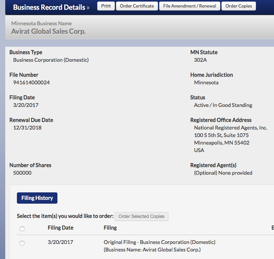
Task: Click the Filing column header
Action: pos(110,228)
